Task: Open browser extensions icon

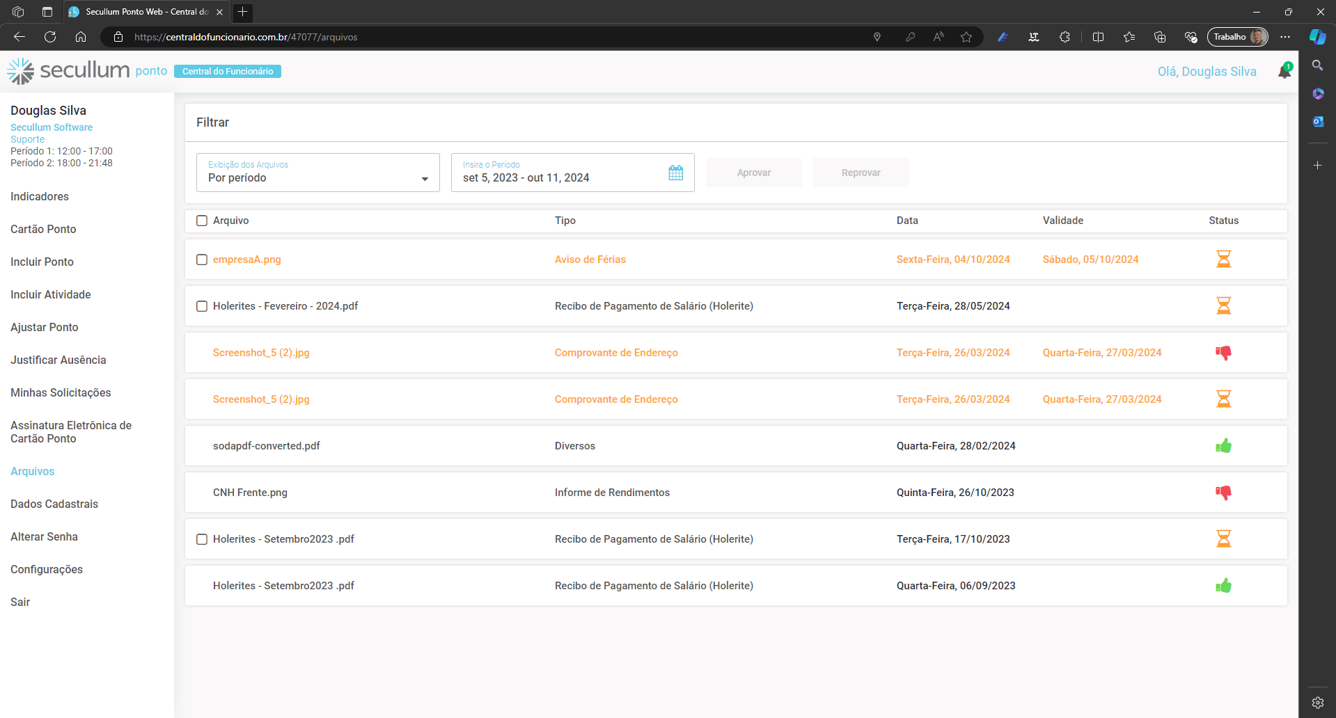Action: (1064, 37)
